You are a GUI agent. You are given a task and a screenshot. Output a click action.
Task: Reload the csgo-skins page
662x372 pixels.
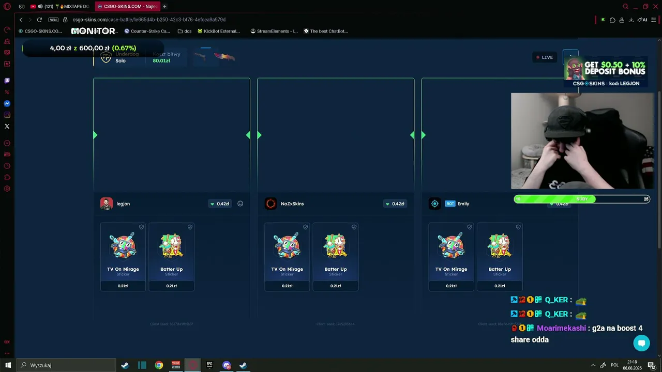[x=39, y=20]
